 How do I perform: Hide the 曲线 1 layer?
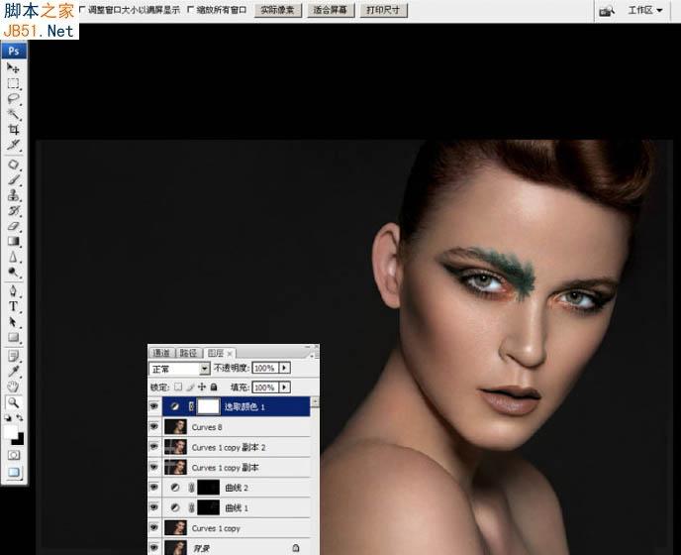coord(154,507)
